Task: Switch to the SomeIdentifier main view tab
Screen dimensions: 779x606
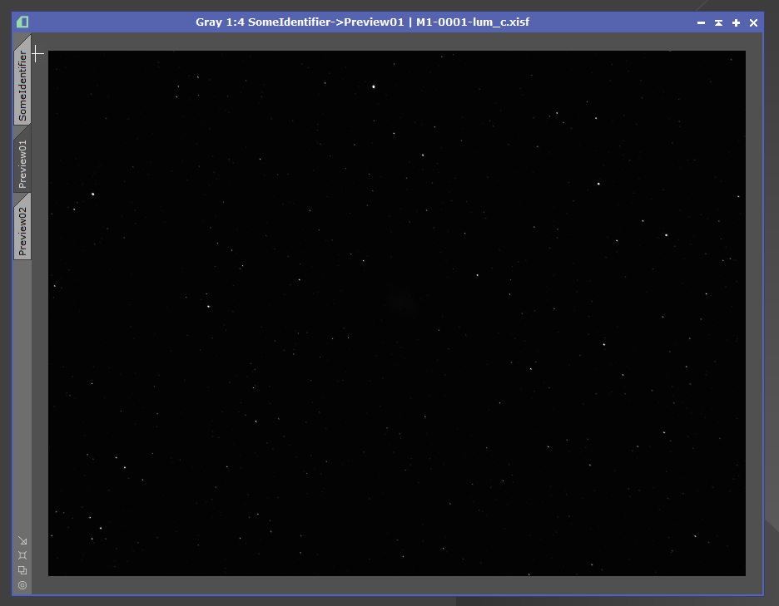Action: [22, 82]
